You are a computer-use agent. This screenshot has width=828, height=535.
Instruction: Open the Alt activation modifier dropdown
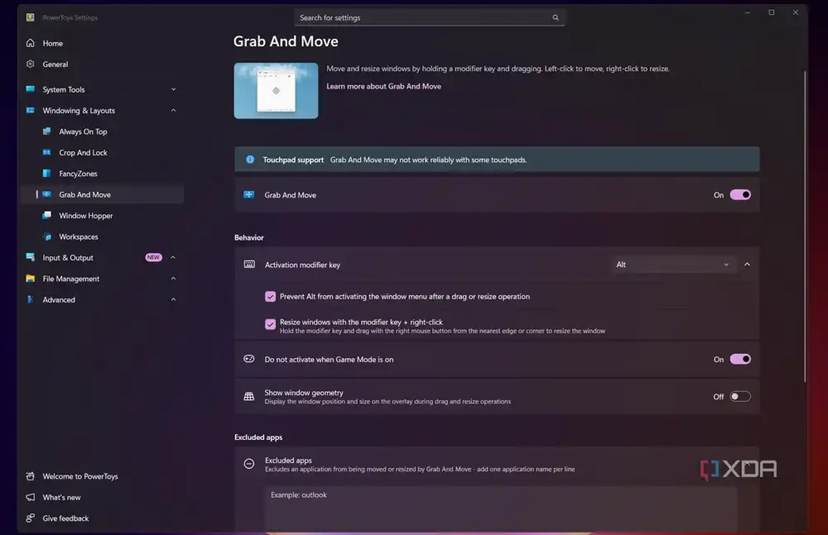click(x=673, y=265)
